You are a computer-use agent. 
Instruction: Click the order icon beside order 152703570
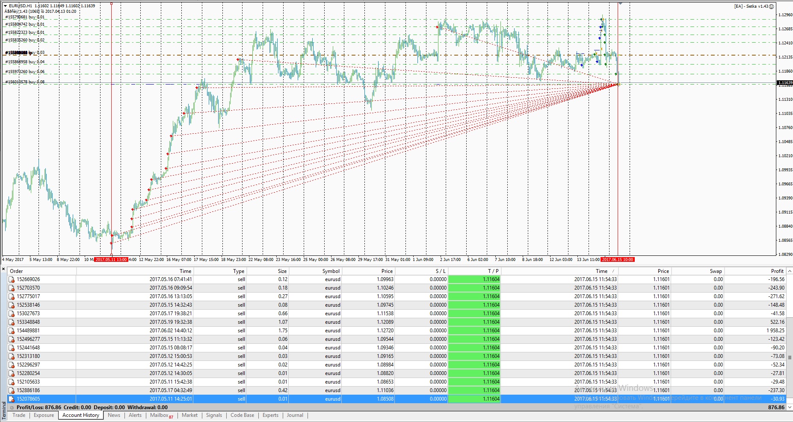point(12,288)
